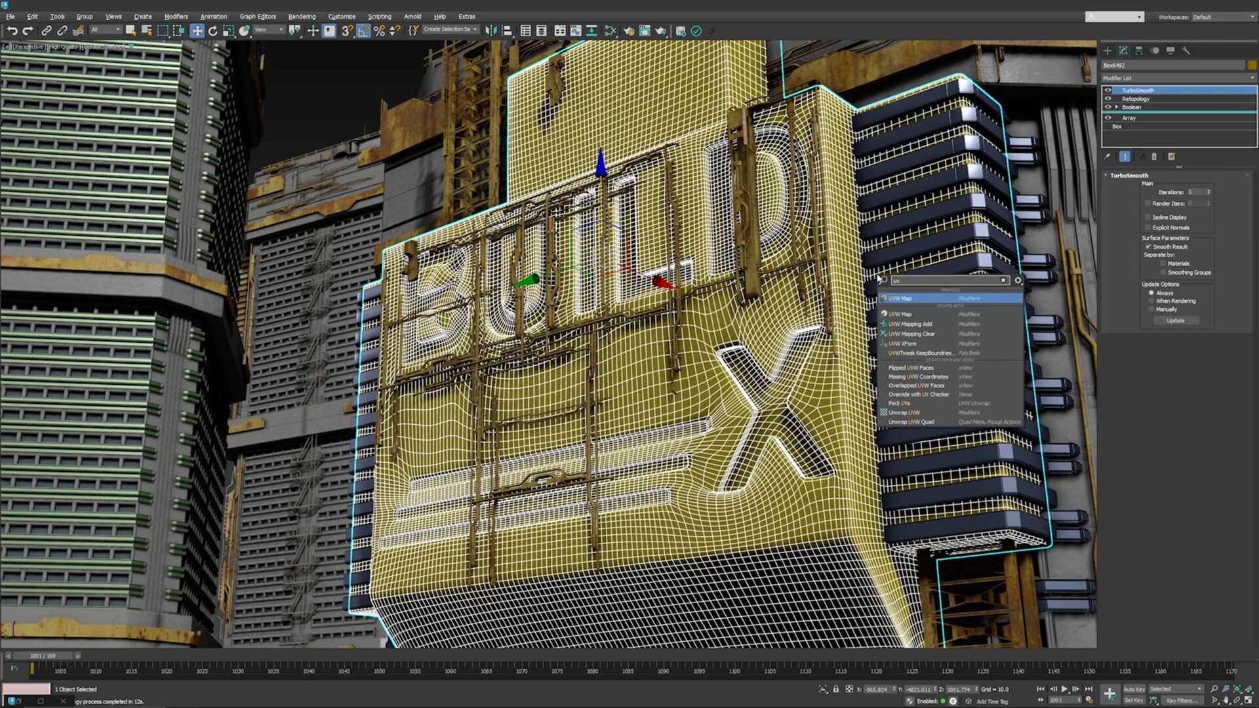Click the Play Animation button

point(1064,689)
